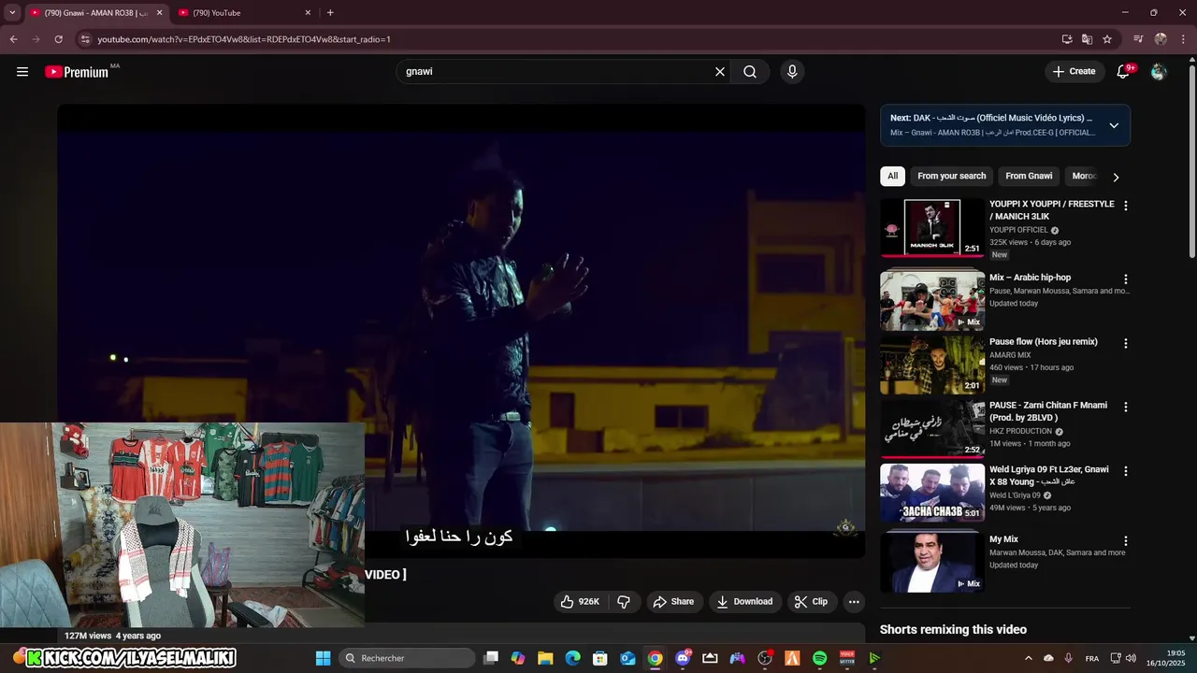Image resolution: width=1197 pixels, height=673 pixels.
Task: Install app icon in address bar
Action: coord(1067,39)
